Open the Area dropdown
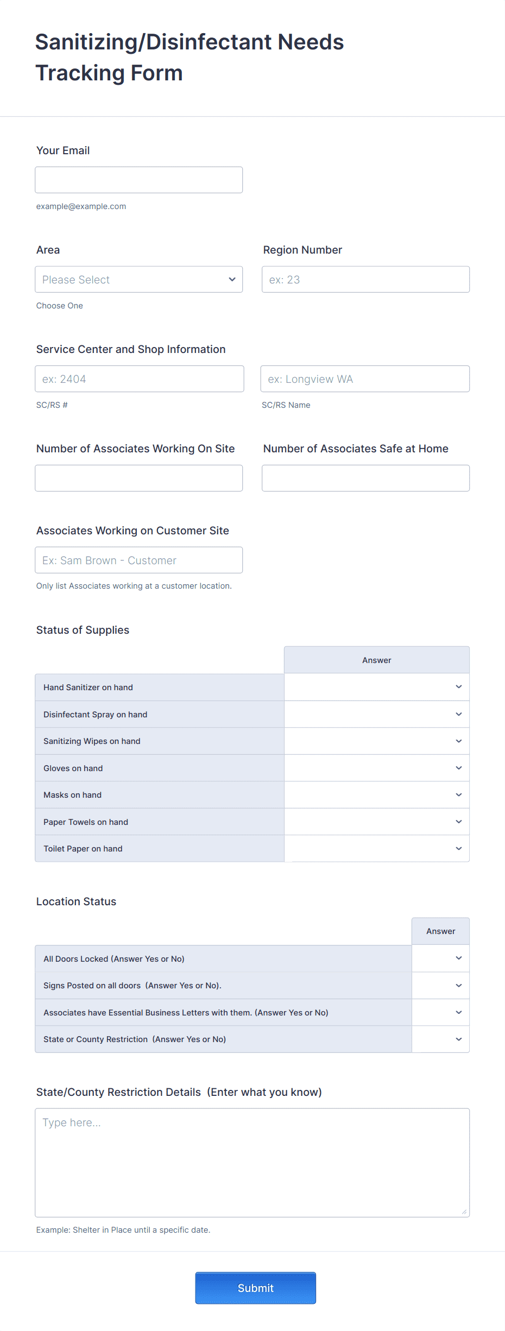This screenshot has width=505, height=1331. [138, 279]
